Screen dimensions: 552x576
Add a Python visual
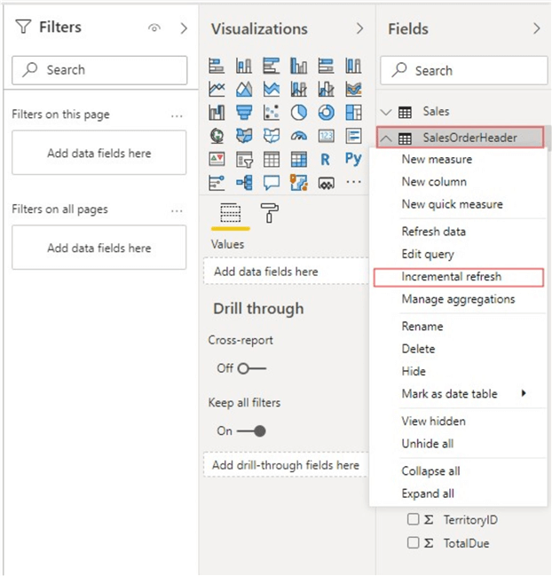click(353, 160)
